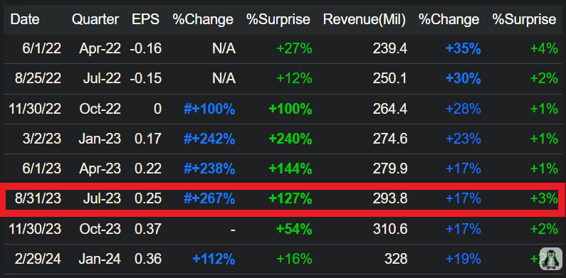
Task: Select revenue value 293.8
Action: (390, 198)
